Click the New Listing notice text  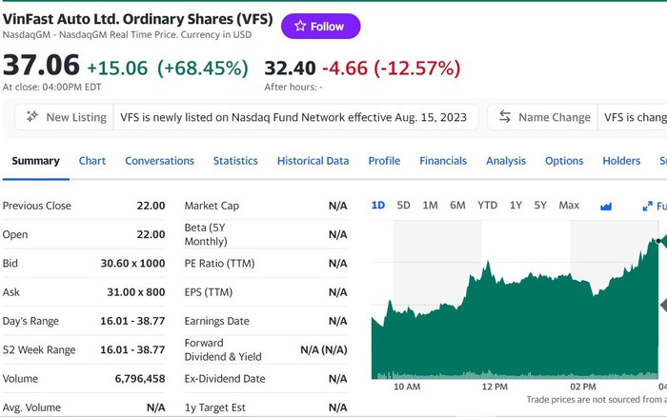coord(293,117)
